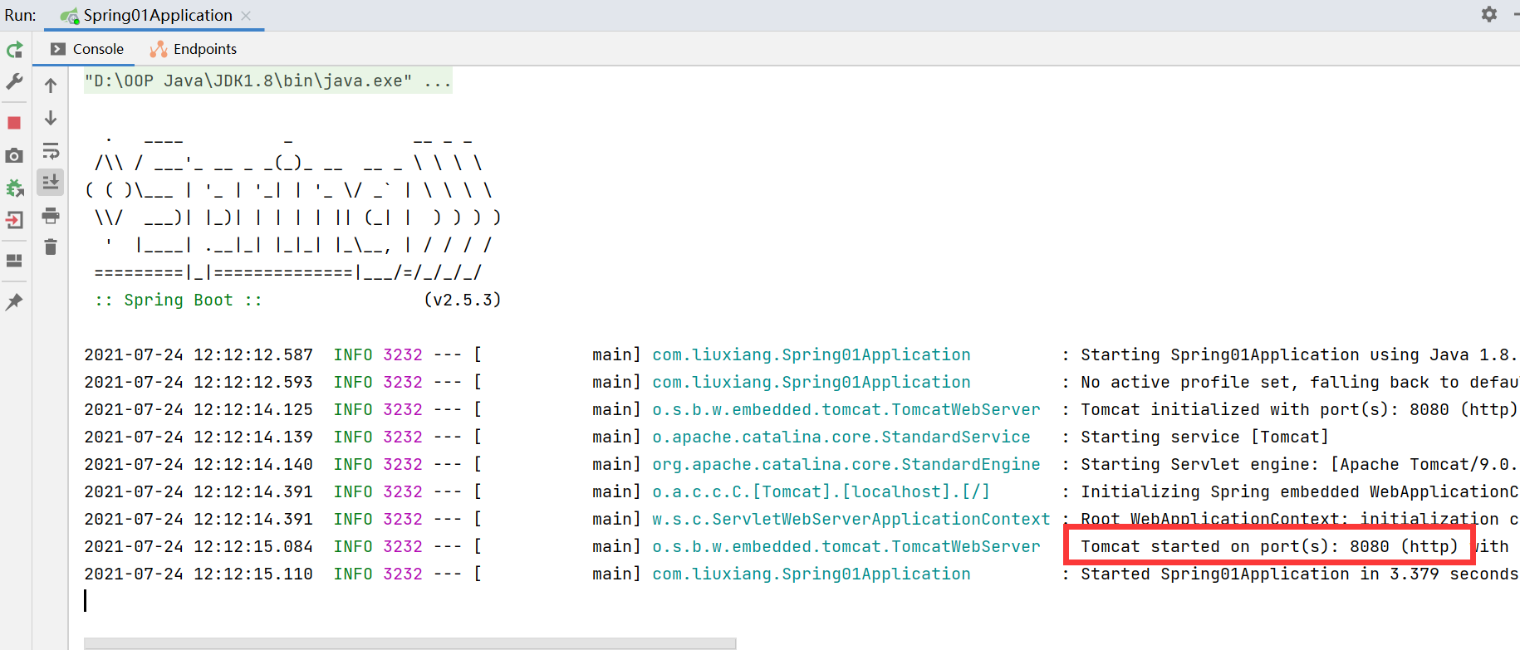Dump threads using the camera icon
1520x650 pixels.
tap(14, 155)
